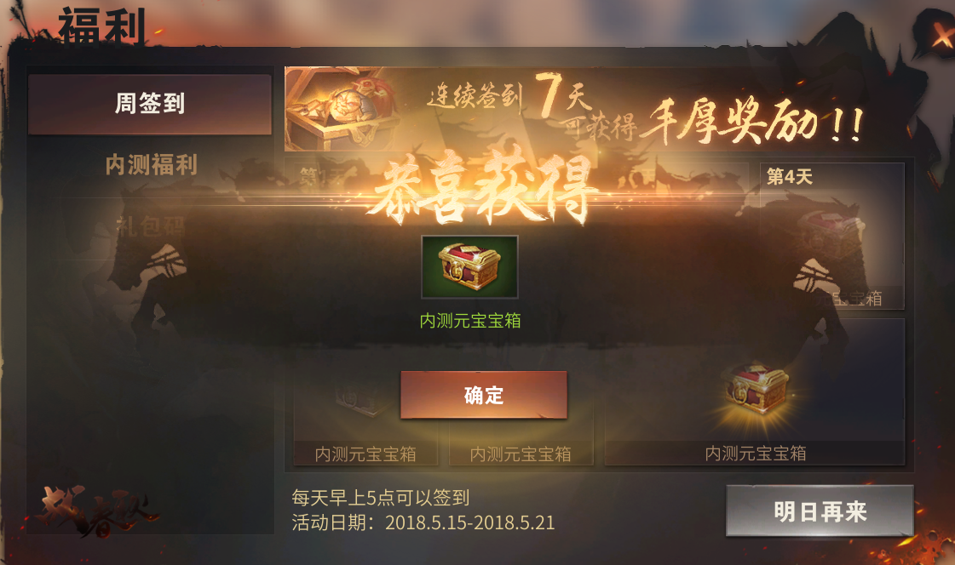Click the glowing golden chest in the large bottom-right card
The image size is (955, 565).
coord(756,390)
